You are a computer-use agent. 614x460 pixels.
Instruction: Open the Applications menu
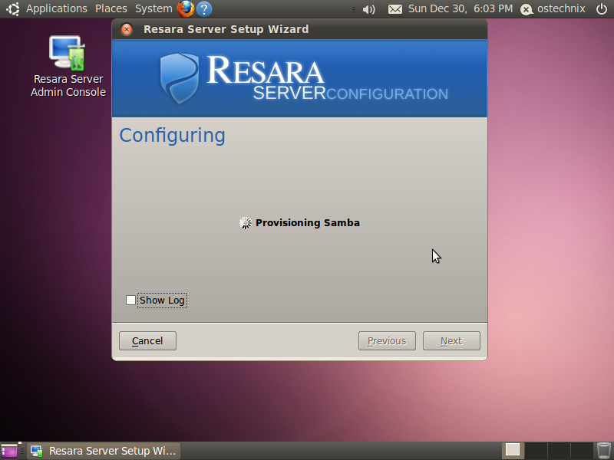[57, 8]
